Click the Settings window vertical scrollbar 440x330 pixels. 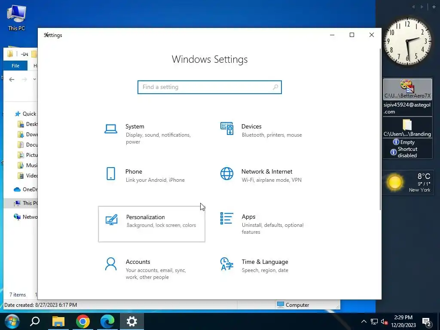click(380, 129)
